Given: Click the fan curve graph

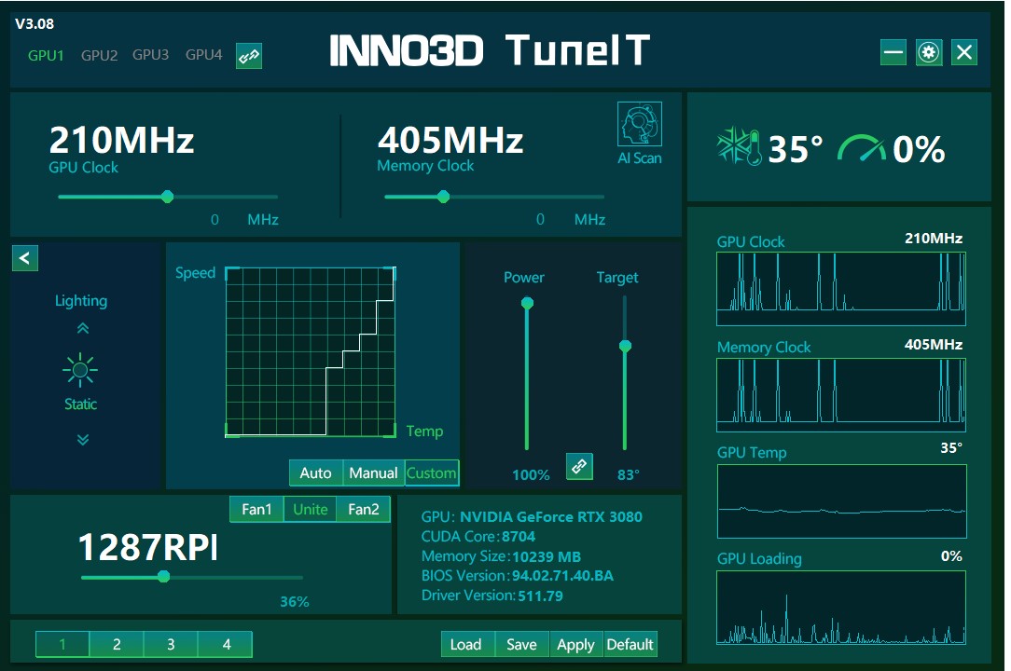Looking at the screenshot, I should tap(311, 352).
